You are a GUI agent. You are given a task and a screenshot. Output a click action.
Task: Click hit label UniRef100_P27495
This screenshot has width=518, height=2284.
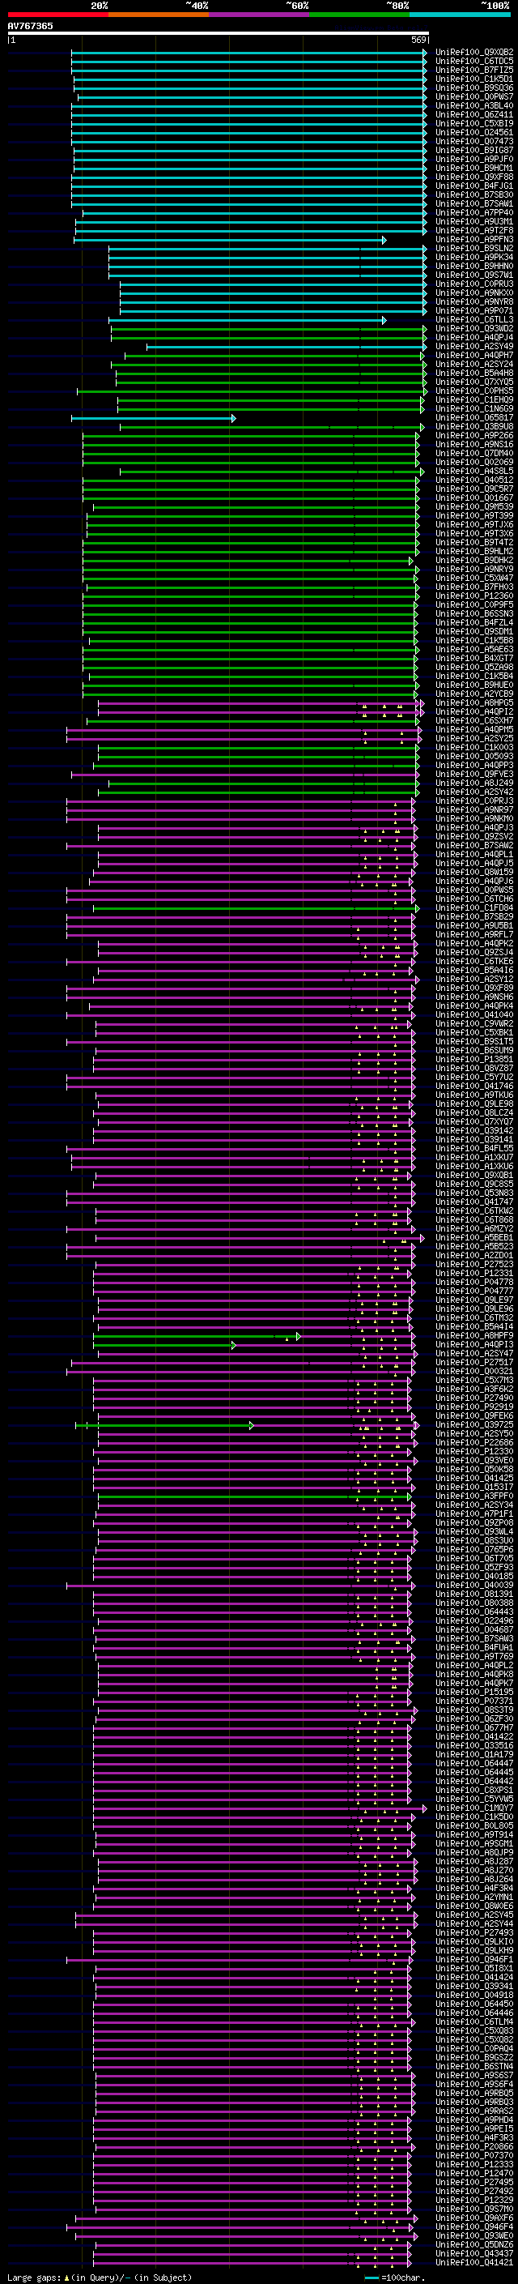click(474, 2182)
